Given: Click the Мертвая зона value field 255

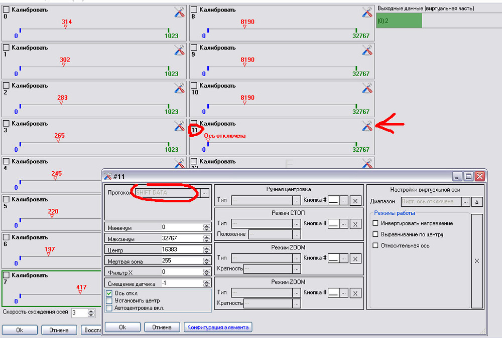Looking at the screenshot, I should point(182,261).
